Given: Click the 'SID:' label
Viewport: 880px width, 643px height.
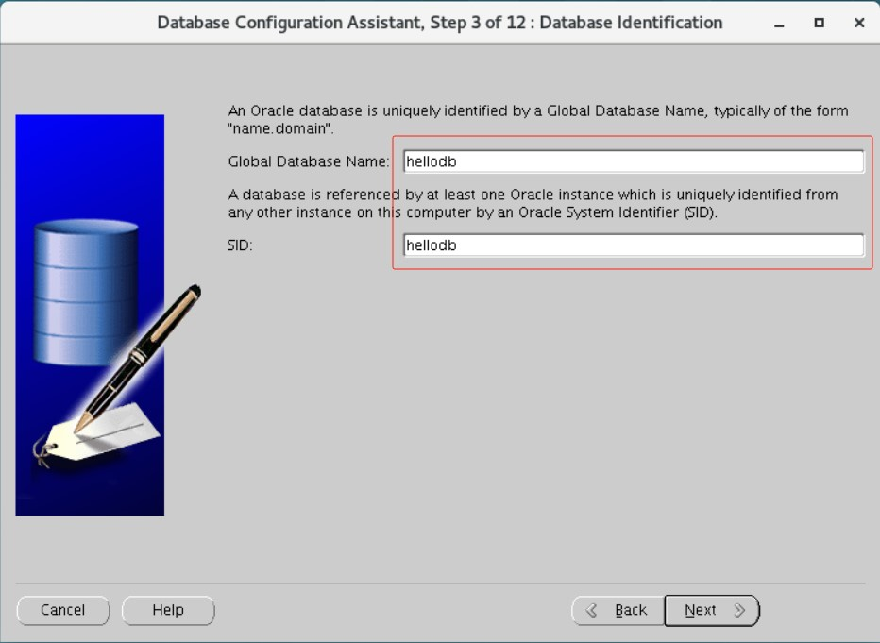Looking at the screenshot, I should (240, 245).
